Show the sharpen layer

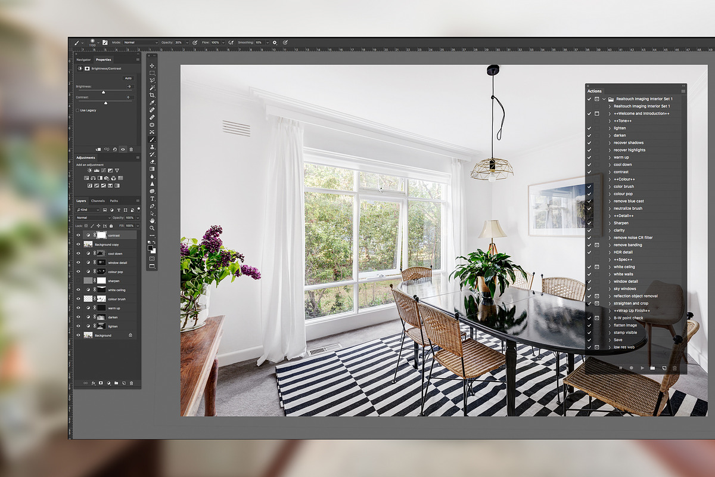click(x=77, y=281)
